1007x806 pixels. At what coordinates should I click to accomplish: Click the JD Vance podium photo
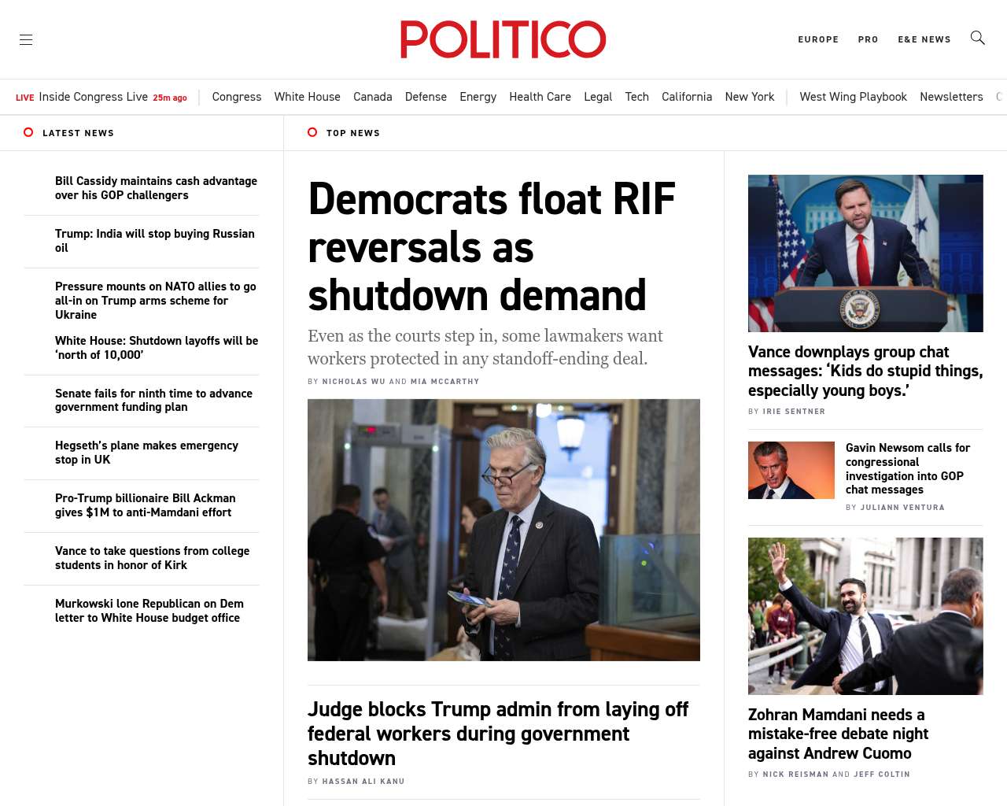coord(865,253)
